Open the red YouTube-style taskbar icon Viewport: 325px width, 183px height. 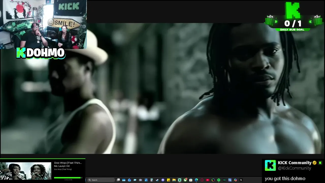pyautogui.click(x=207, y=180)
